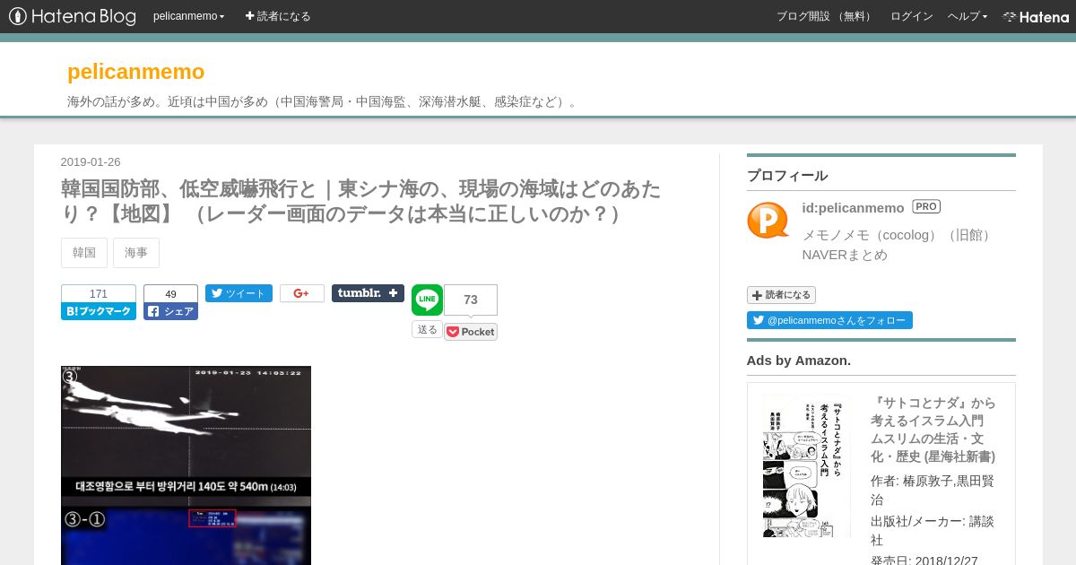Open the article title about 韓国国防部
1076x565 pixels.
[x=360, y=202]
